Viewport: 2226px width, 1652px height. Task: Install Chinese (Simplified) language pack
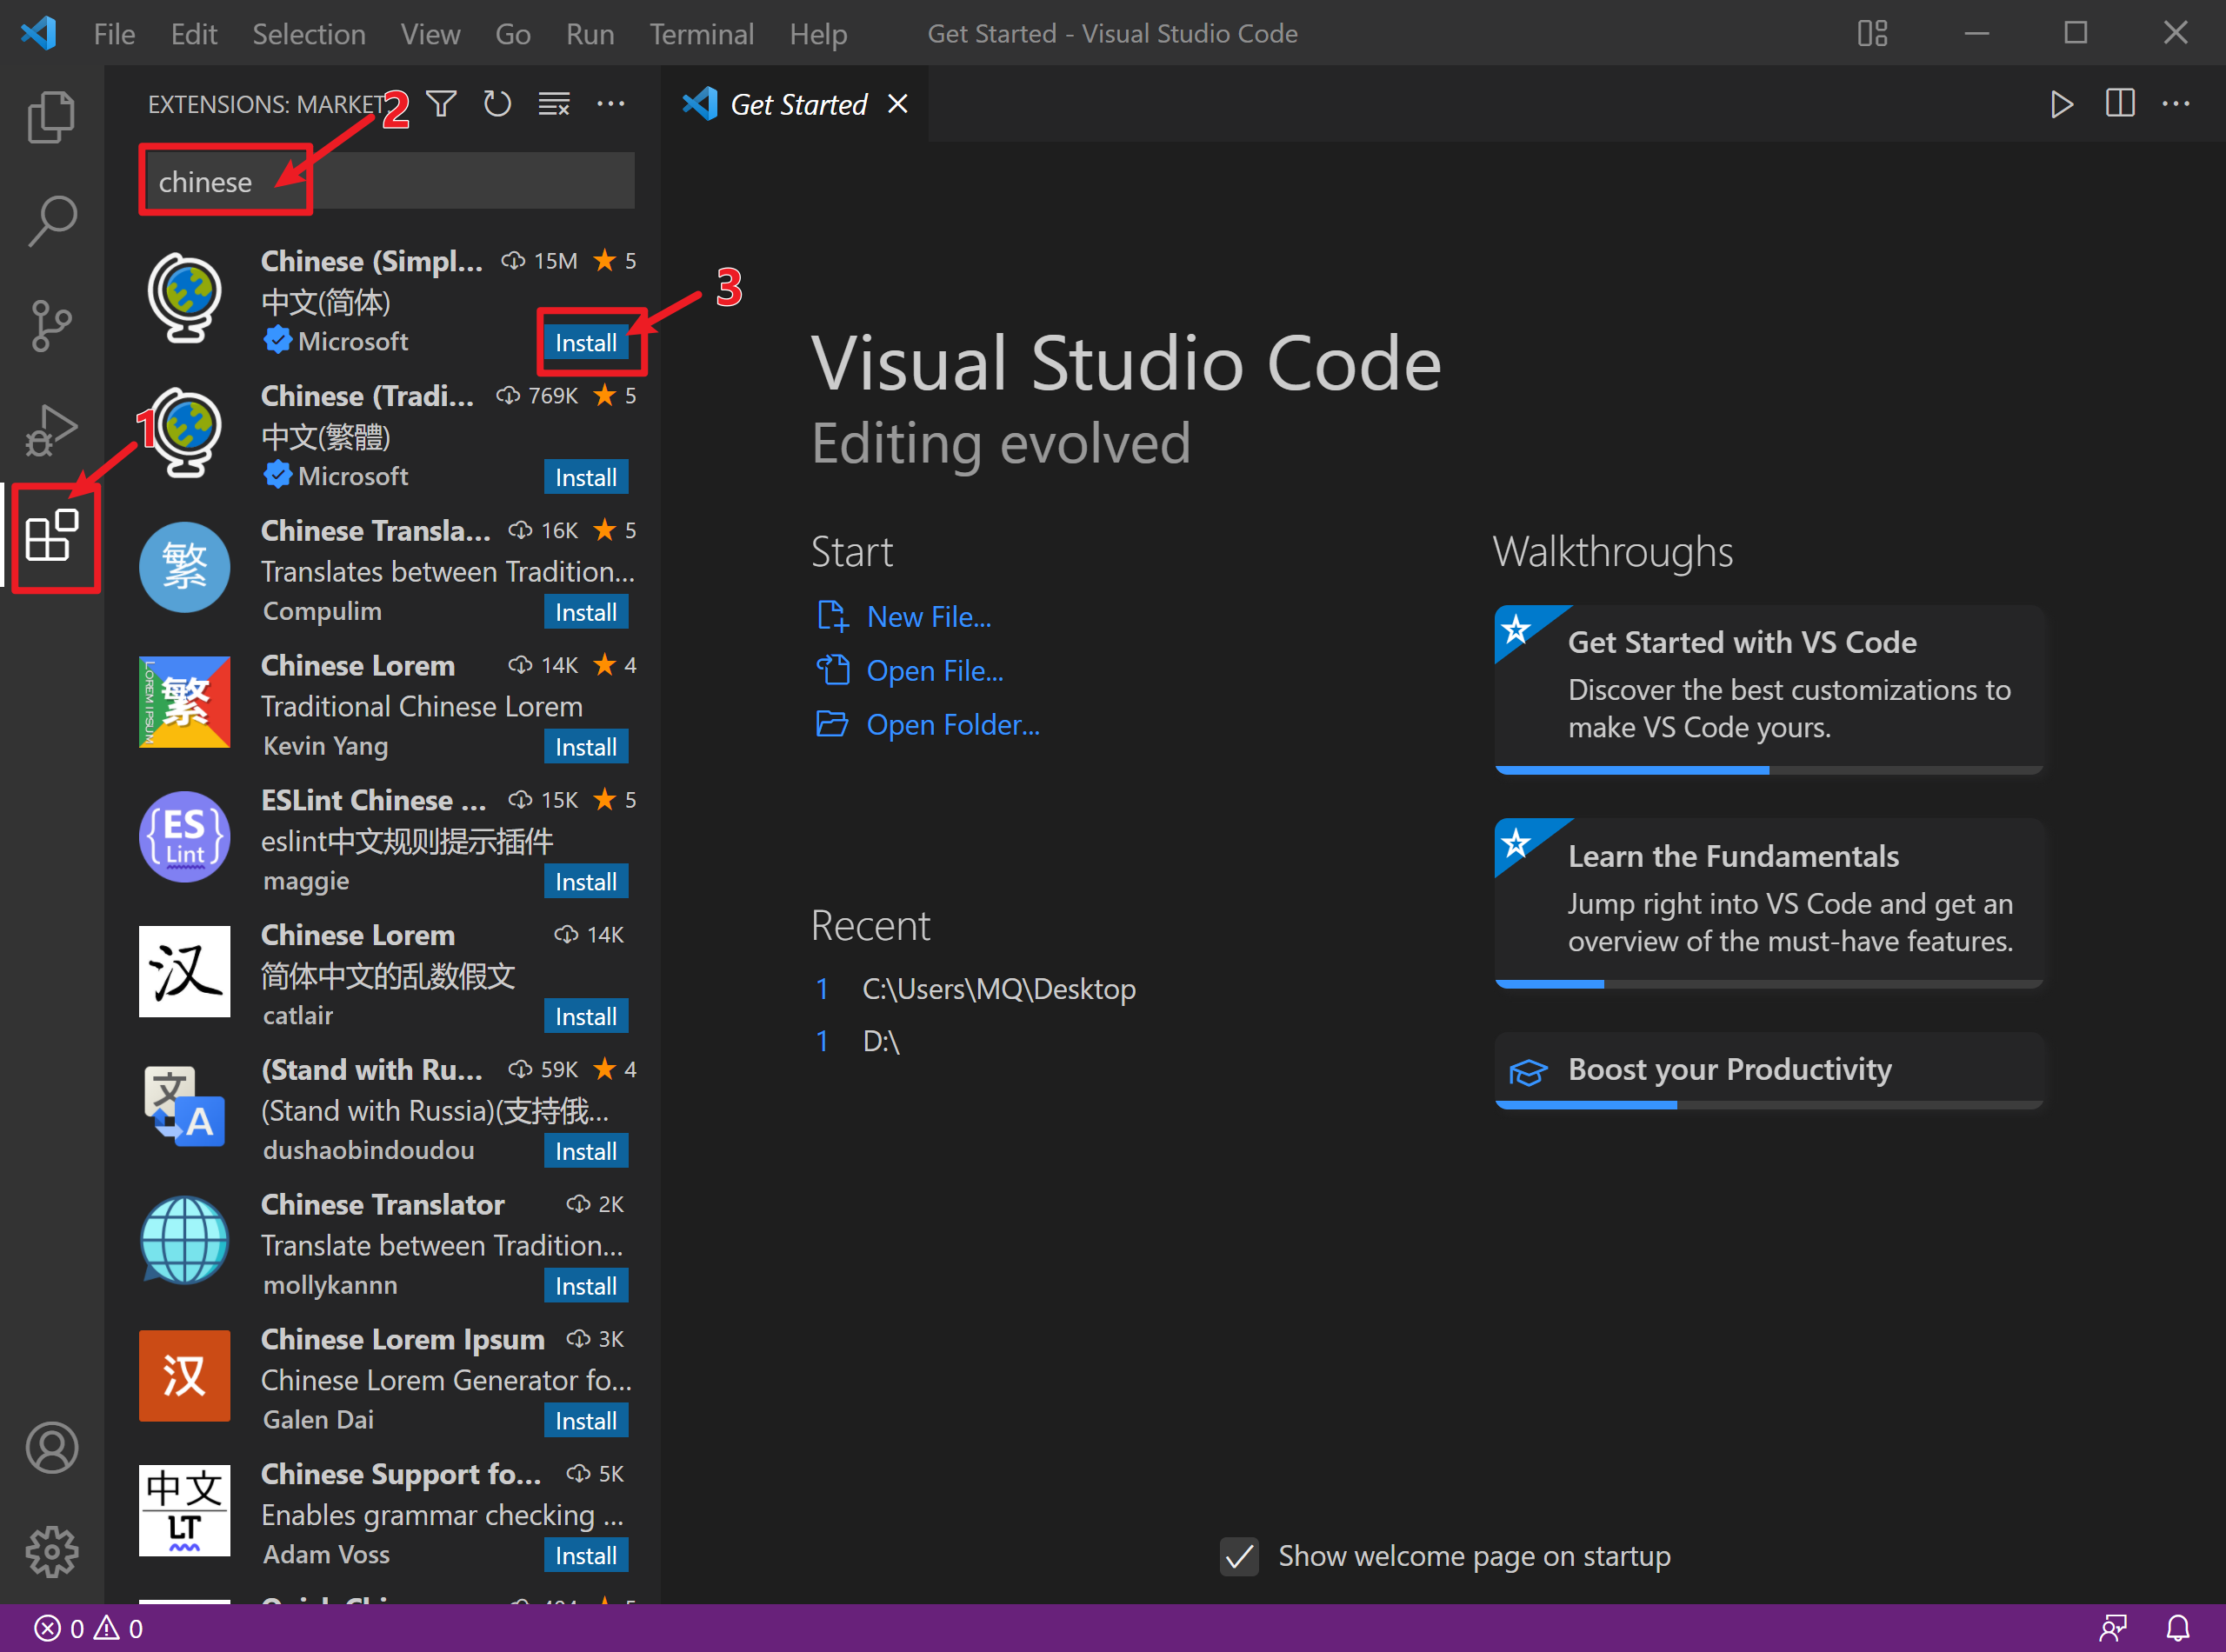pos(585,343)
